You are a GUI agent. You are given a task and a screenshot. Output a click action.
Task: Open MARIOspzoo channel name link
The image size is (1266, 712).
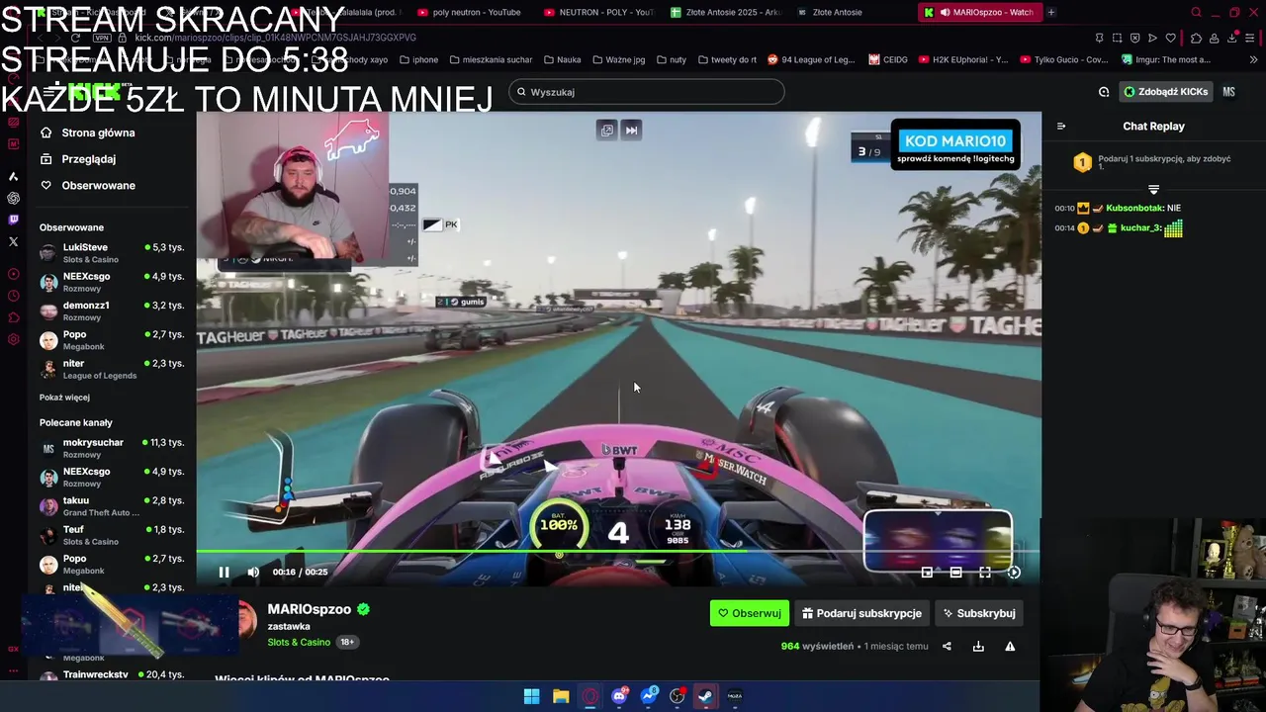(309, 609)
